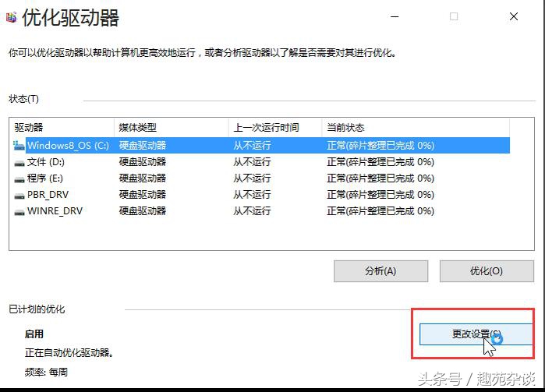Click 从不运行 last run cell for 程序 (E:)

pyautogui.click(x=252, y=178)
